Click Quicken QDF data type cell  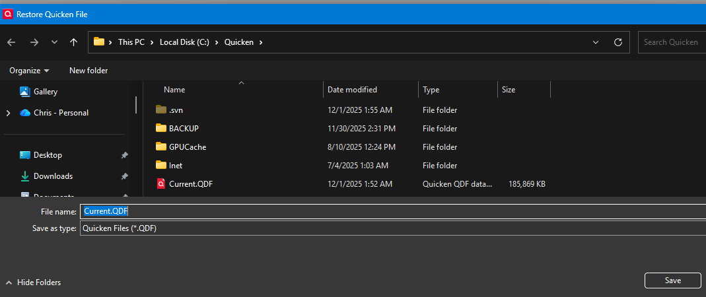(x=458, y=183)
